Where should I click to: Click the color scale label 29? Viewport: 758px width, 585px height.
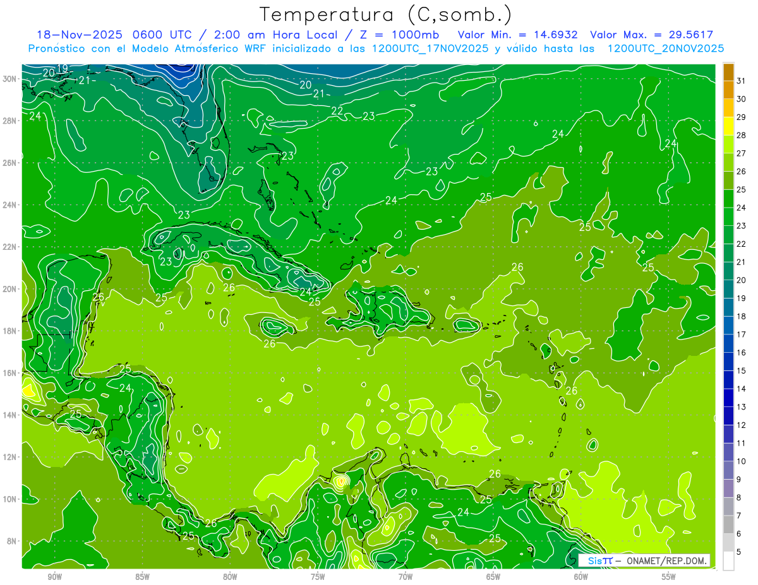pyautogui.click(x=741, y=117)
